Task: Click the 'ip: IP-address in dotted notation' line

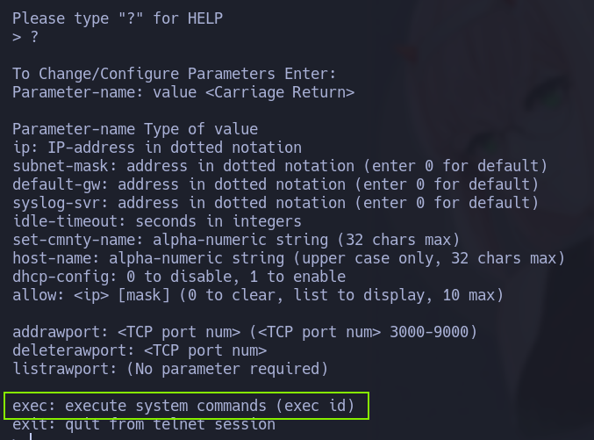Action: (157, 148)
